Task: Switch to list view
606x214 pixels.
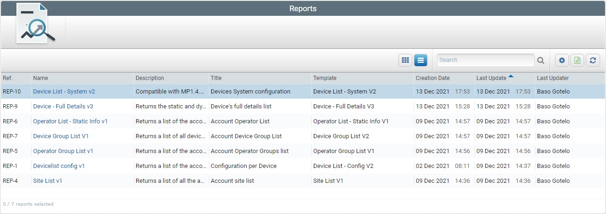Action: pyautogui.click(x=420, y=60)
